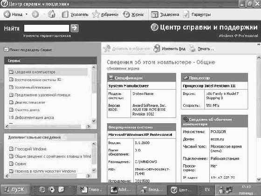Click the network tray icon
Viewport: 261px width, 196px height.
pos(229,189)
